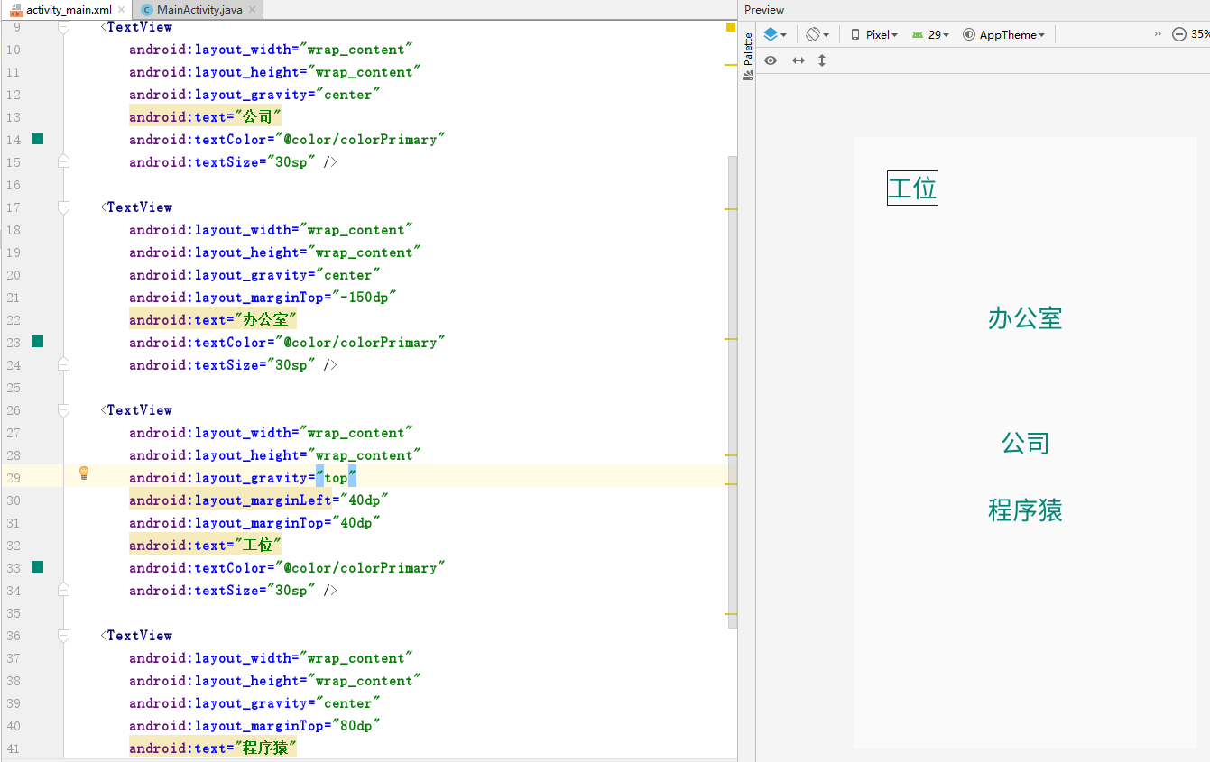Click the android:text="办公室" attribute on line 22
Image resolution: width=1210 pixels, height=762 pixels.
(x=213, y=320)
